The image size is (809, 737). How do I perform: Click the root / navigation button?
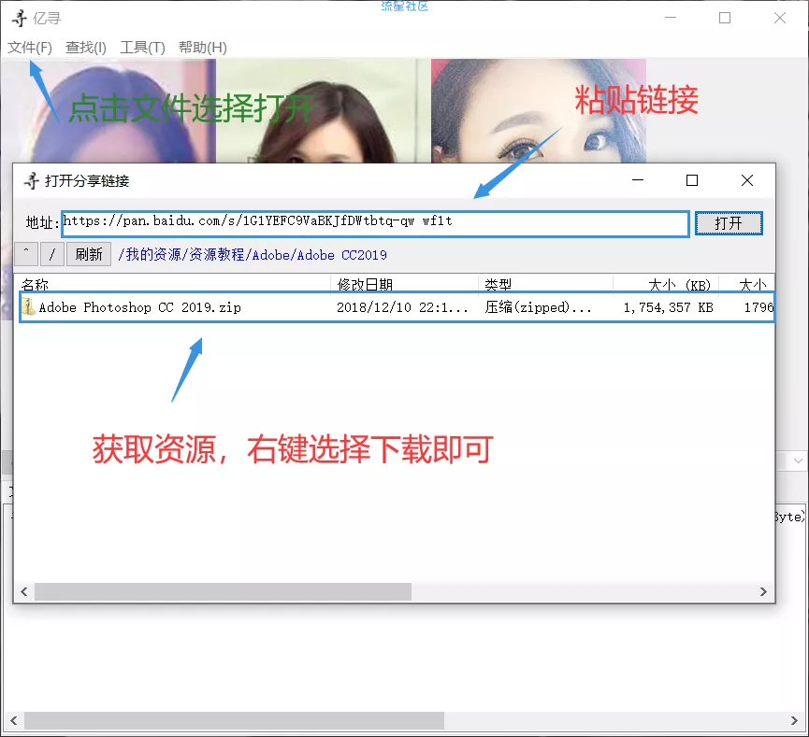(52, 255)
